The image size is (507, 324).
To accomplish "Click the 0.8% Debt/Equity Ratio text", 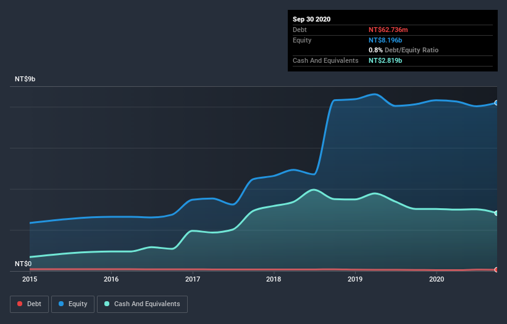I will 403,51.
